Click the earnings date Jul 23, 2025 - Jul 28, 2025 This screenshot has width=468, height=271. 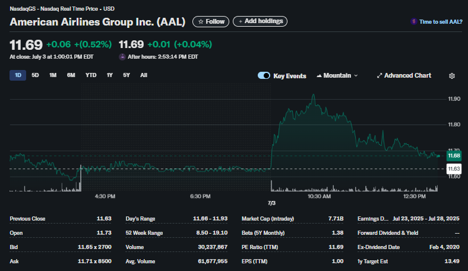click(x=426, y=219)
